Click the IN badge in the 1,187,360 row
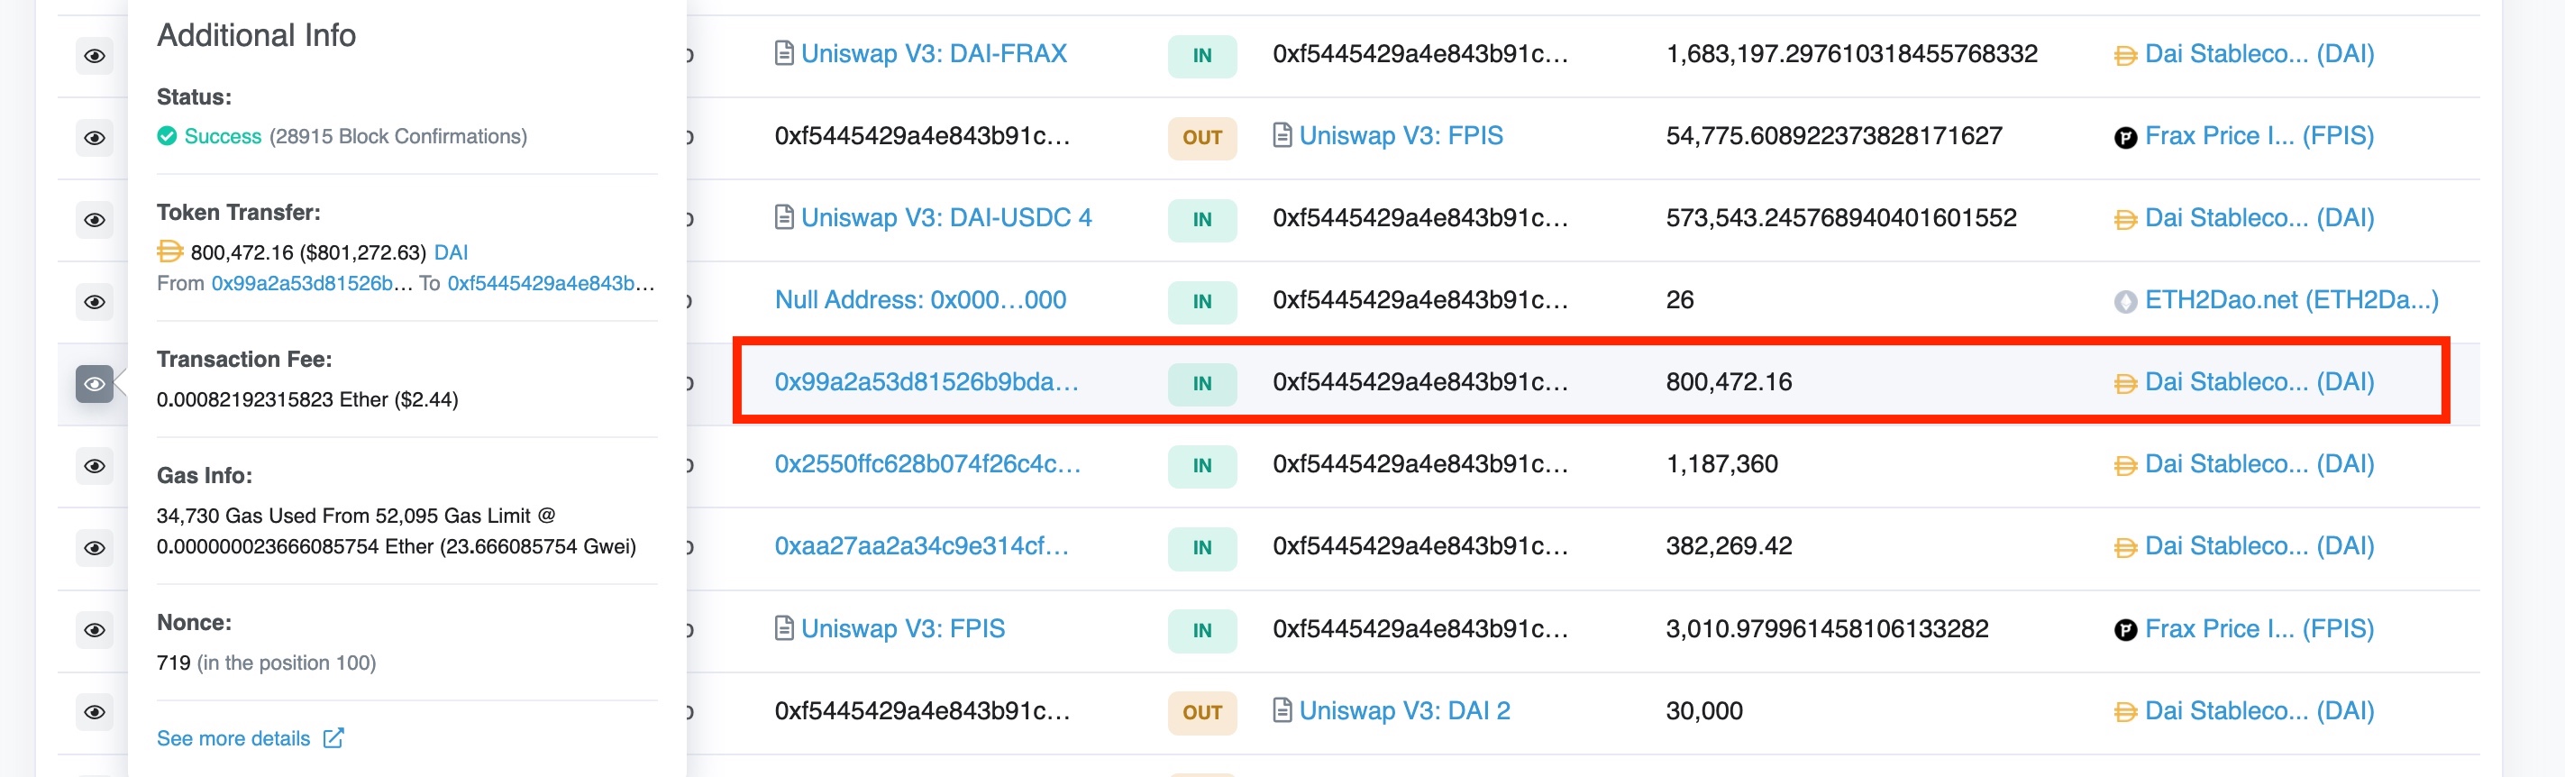Image resolution: width=2565 pixels, height=777 pixels. coord(1202,466)
